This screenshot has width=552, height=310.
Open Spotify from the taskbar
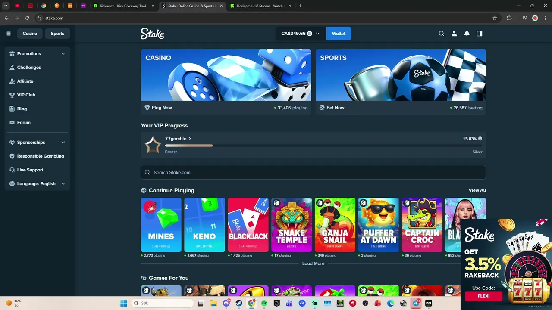point(264,303)
